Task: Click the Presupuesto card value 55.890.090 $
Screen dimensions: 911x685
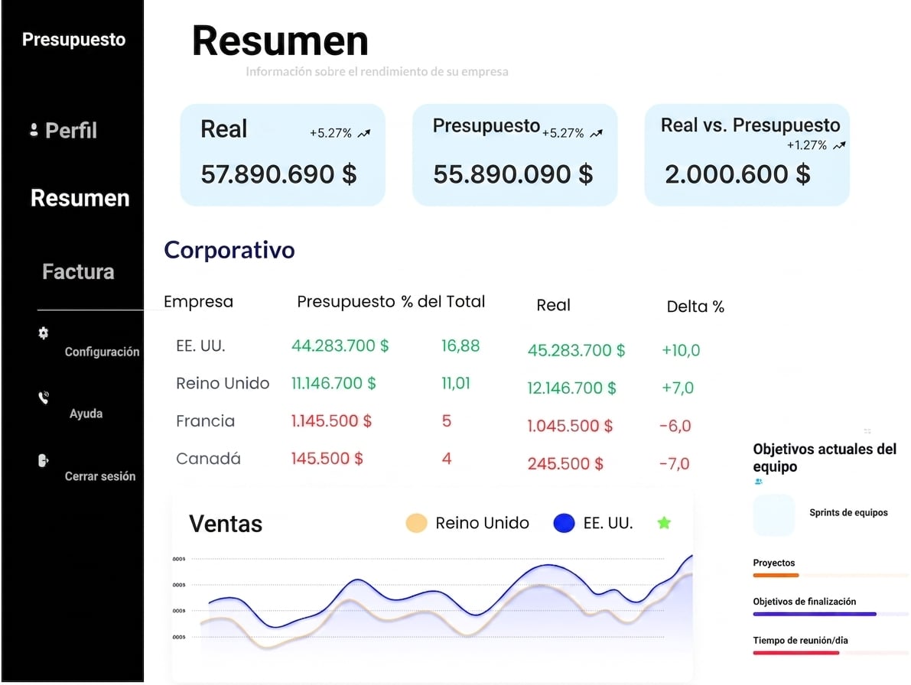Action: [x=513, y=174]
